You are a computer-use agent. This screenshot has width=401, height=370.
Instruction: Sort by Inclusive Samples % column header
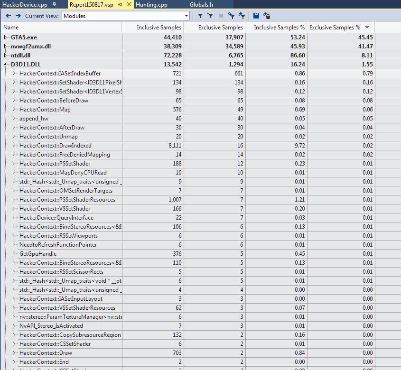tap(276, 28)
